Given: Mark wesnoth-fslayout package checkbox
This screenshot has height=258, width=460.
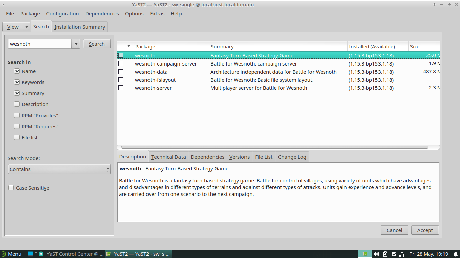Looking at the screenshot, I should [121, 80].
